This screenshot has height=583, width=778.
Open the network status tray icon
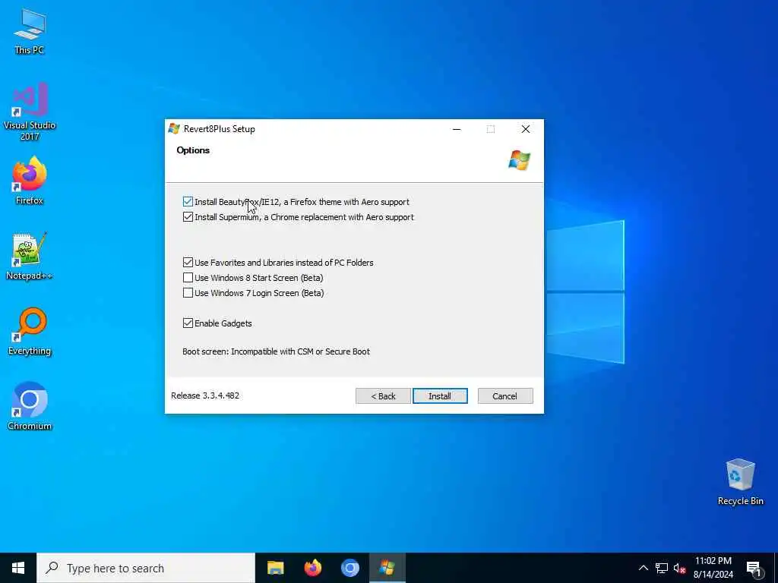point(662,568)
